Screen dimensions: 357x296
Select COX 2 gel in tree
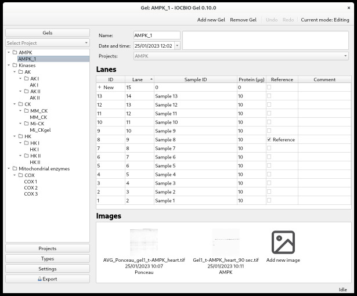[31, 188]
